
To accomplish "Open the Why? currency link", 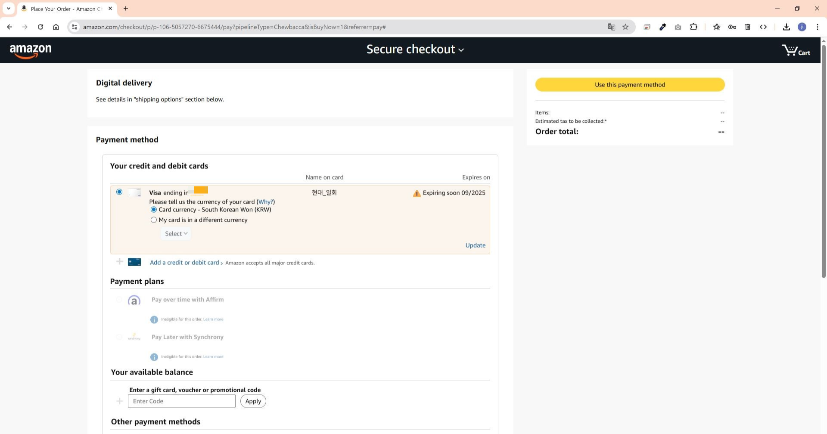I will tap(265, 202).
